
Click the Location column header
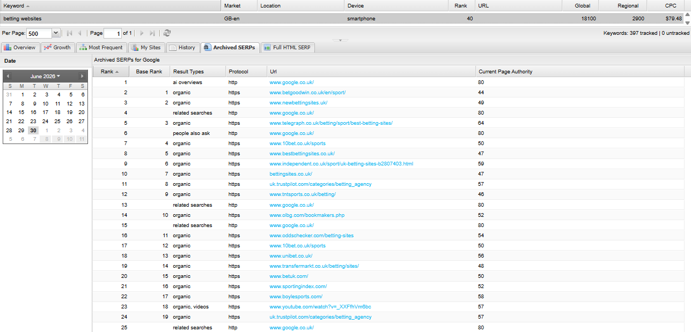coord(300,6)
